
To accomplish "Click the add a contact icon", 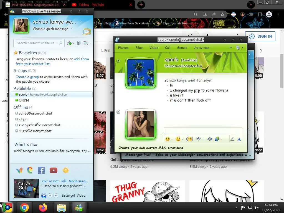I will pyautogui.click(x=69, y=43).
